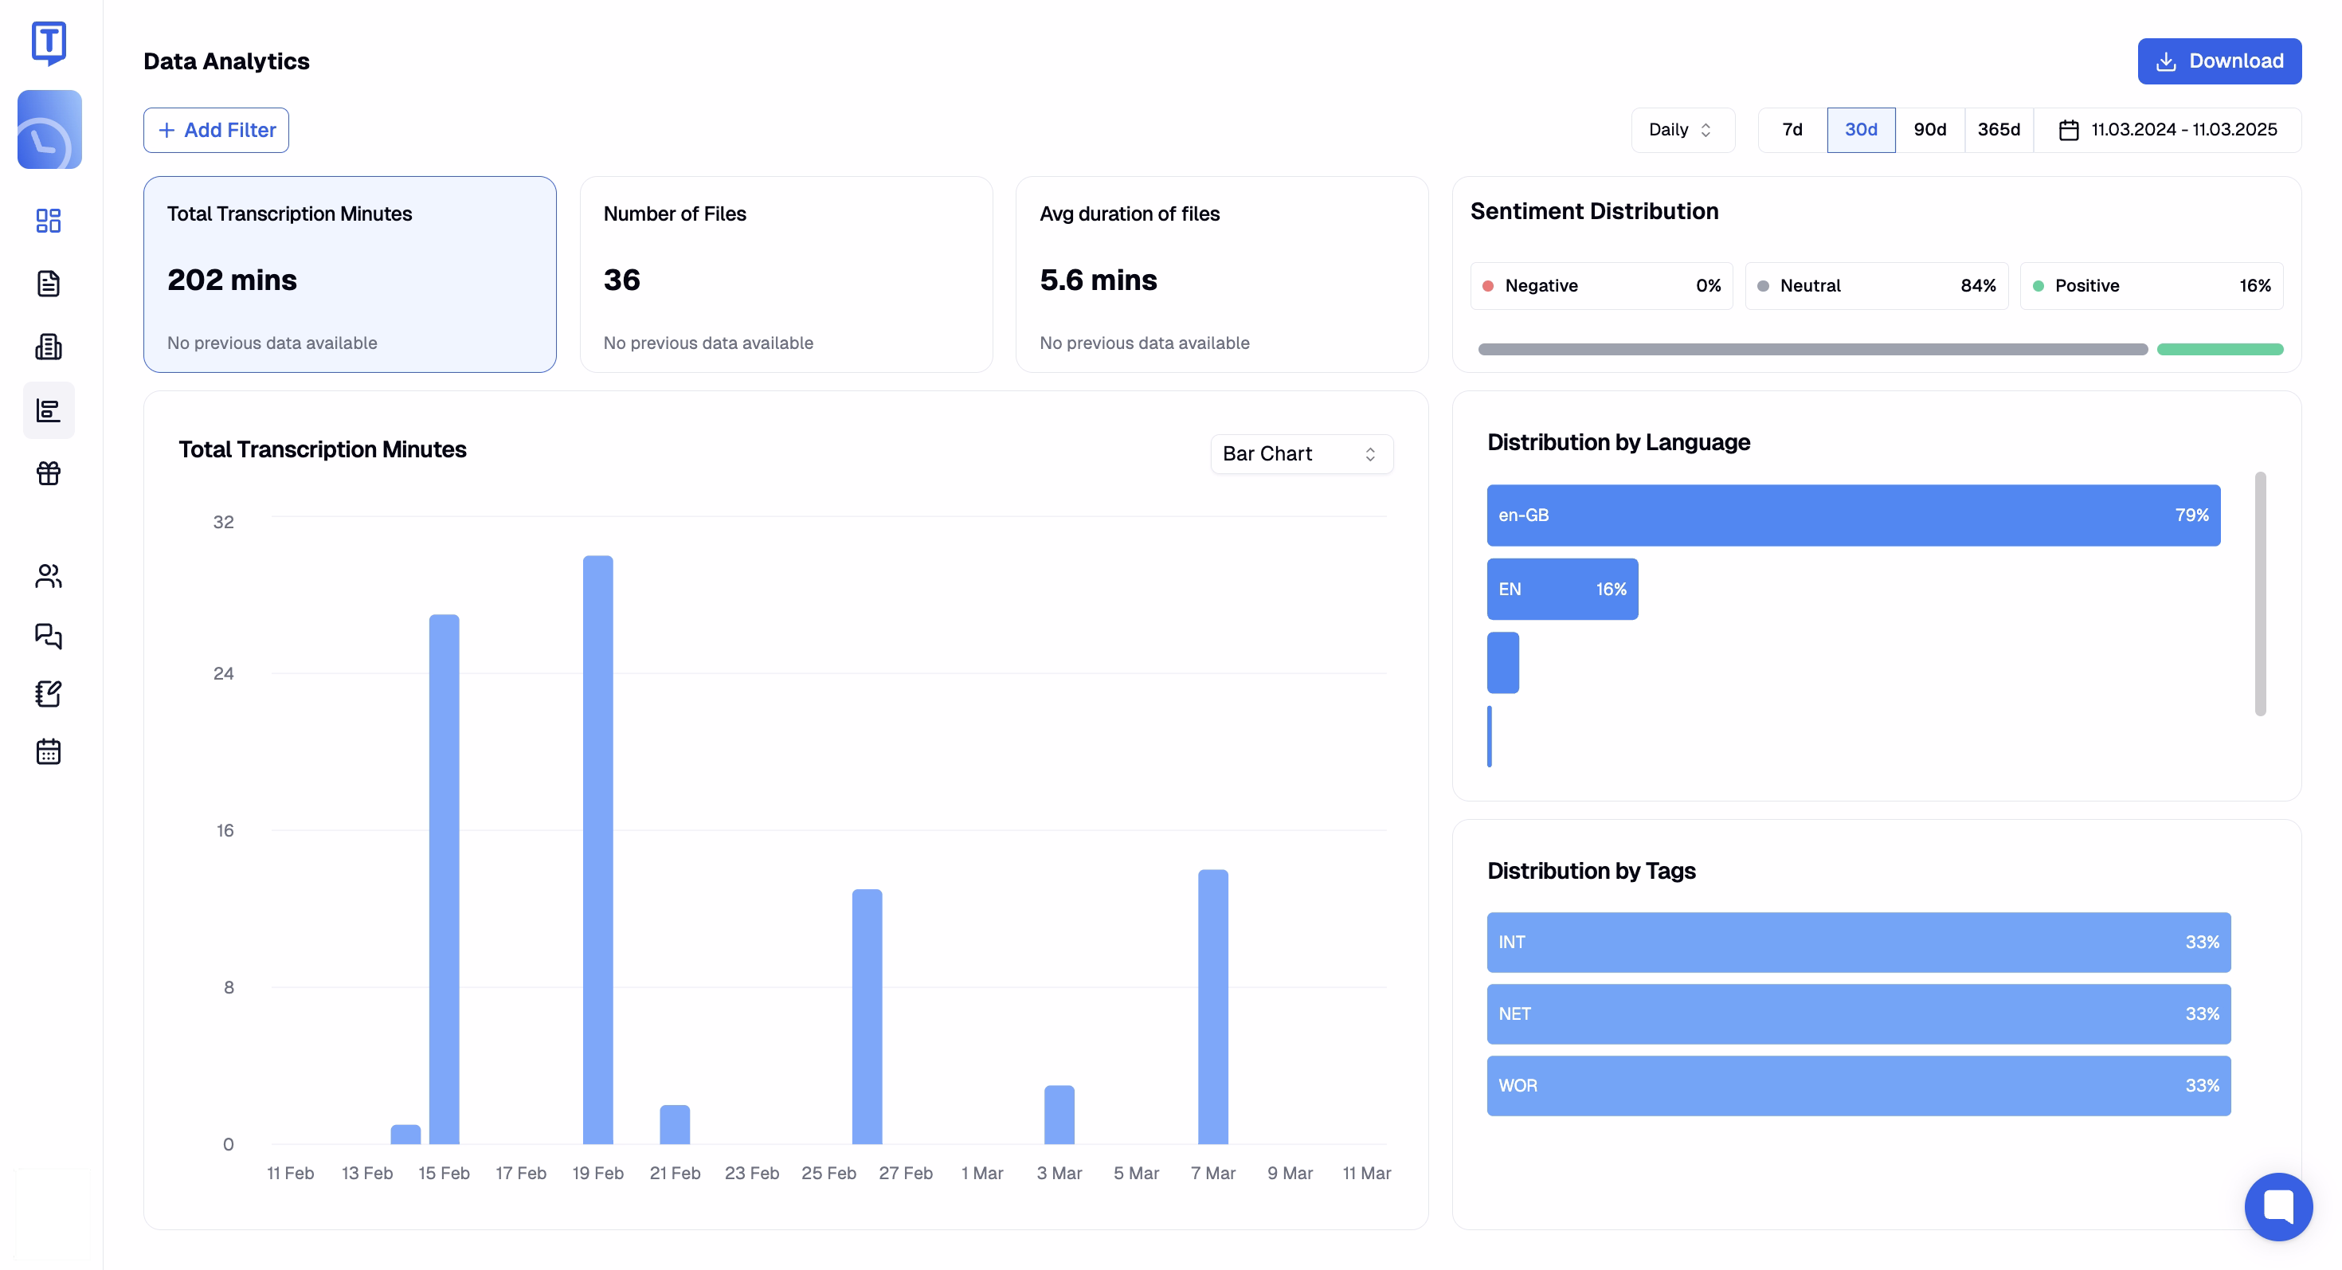2342x1270 pixels.
Task: Select the 7d time range
Action: click(1792, 130)
